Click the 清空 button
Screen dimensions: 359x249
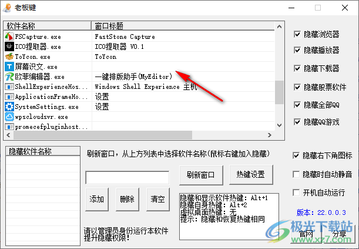(x=157, y=199)
